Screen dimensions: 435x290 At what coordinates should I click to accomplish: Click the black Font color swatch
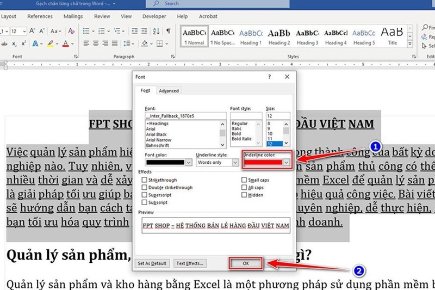pos(165,162)
